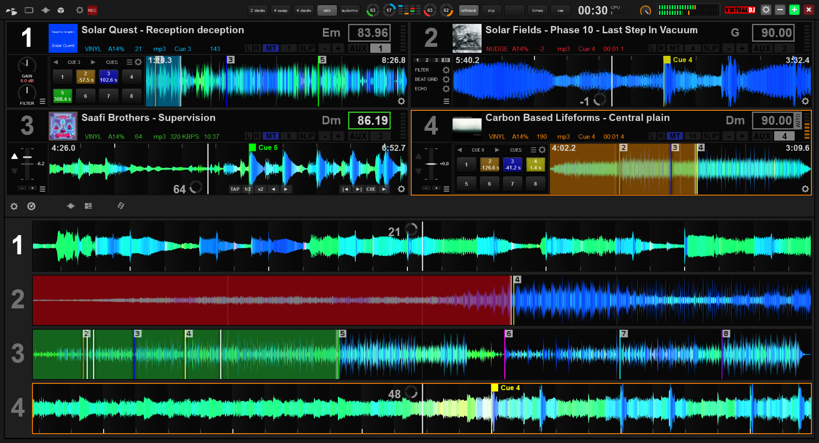Toggle the SLIP button on deck 3

pos(306,136)
